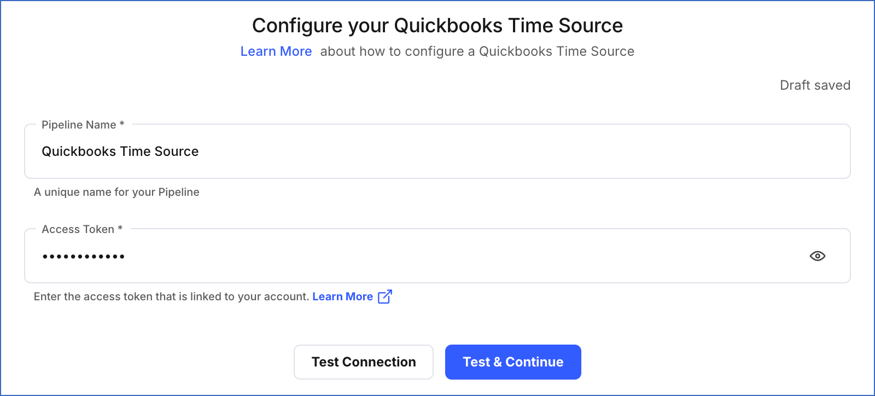Click the required asterisk next to Access Token
Screen dimensions: 875x396
click(120, 229)
